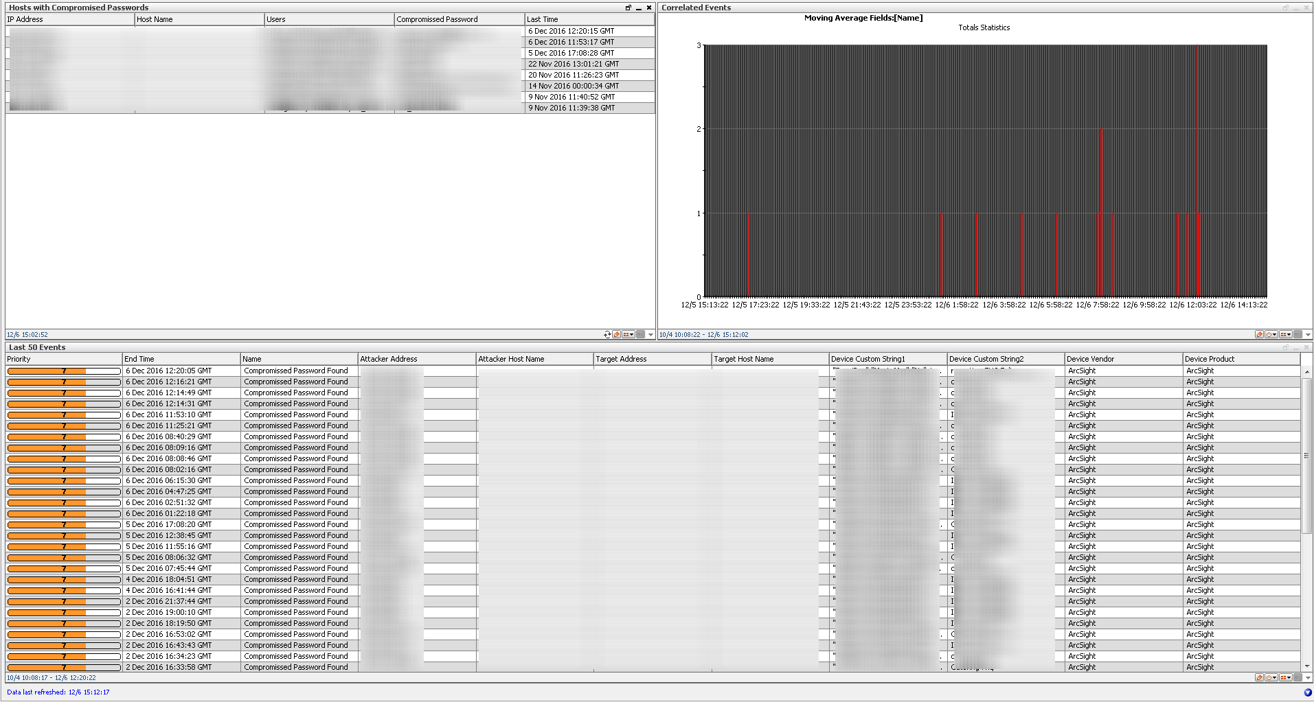This screenshot has width=1314, height=702.
Task: Click the End Time column header
Action: point(181,359)
